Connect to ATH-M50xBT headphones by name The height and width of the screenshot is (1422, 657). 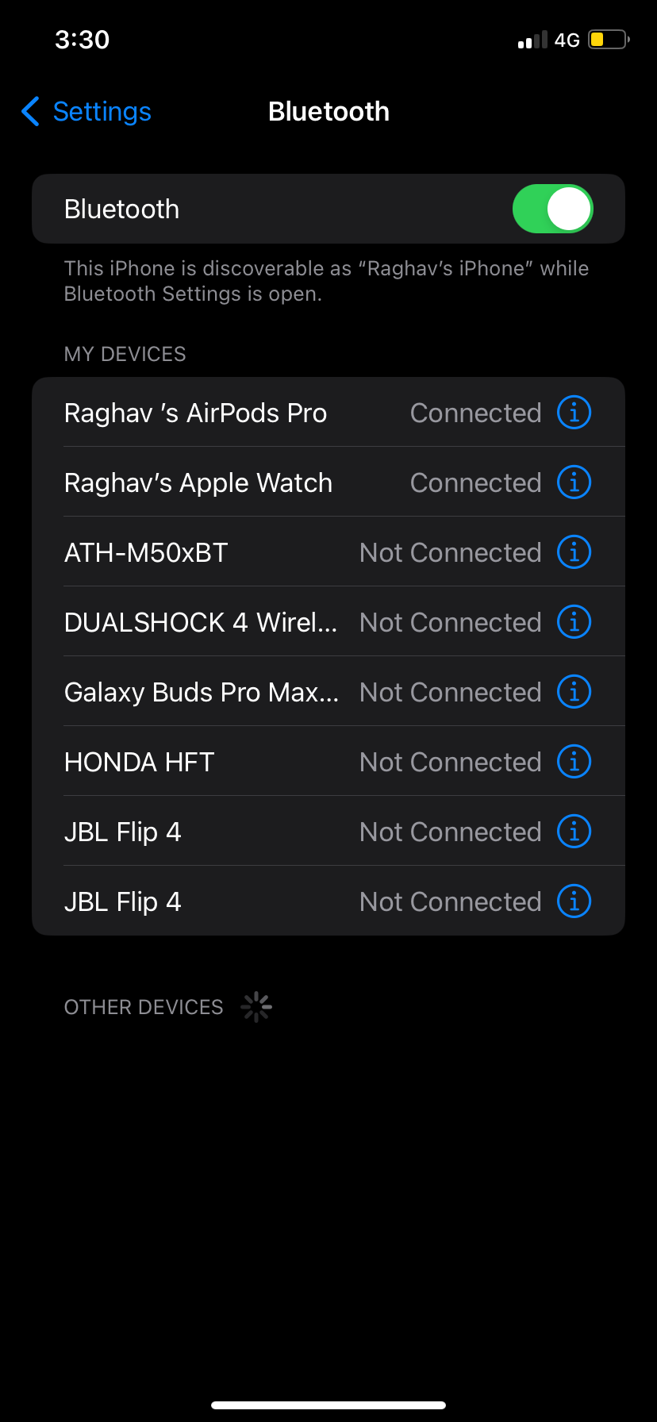click(x=146, y=553)
